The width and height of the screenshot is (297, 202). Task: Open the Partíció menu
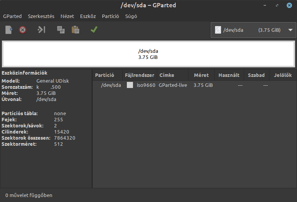[110, 16]
